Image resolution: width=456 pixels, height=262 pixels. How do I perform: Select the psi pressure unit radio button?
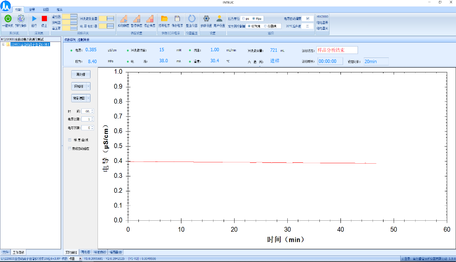tap(243, 18)
